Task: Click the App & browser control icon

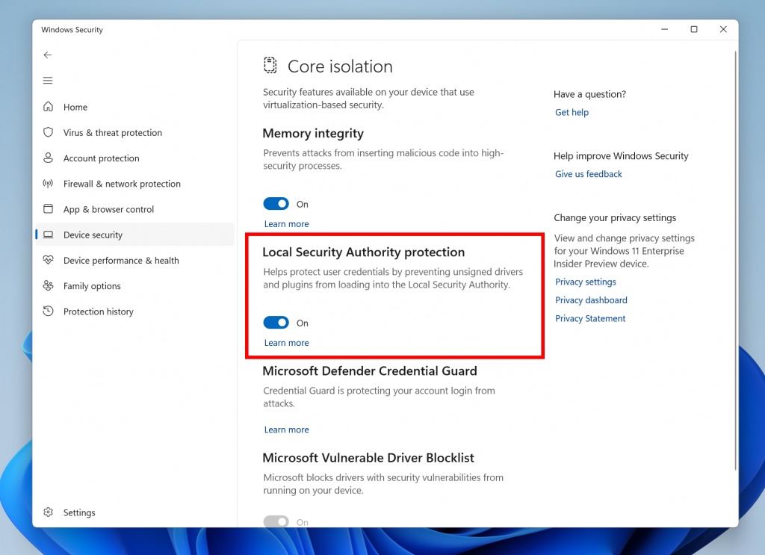Action: pyautogui.click(x=49, y=209)
